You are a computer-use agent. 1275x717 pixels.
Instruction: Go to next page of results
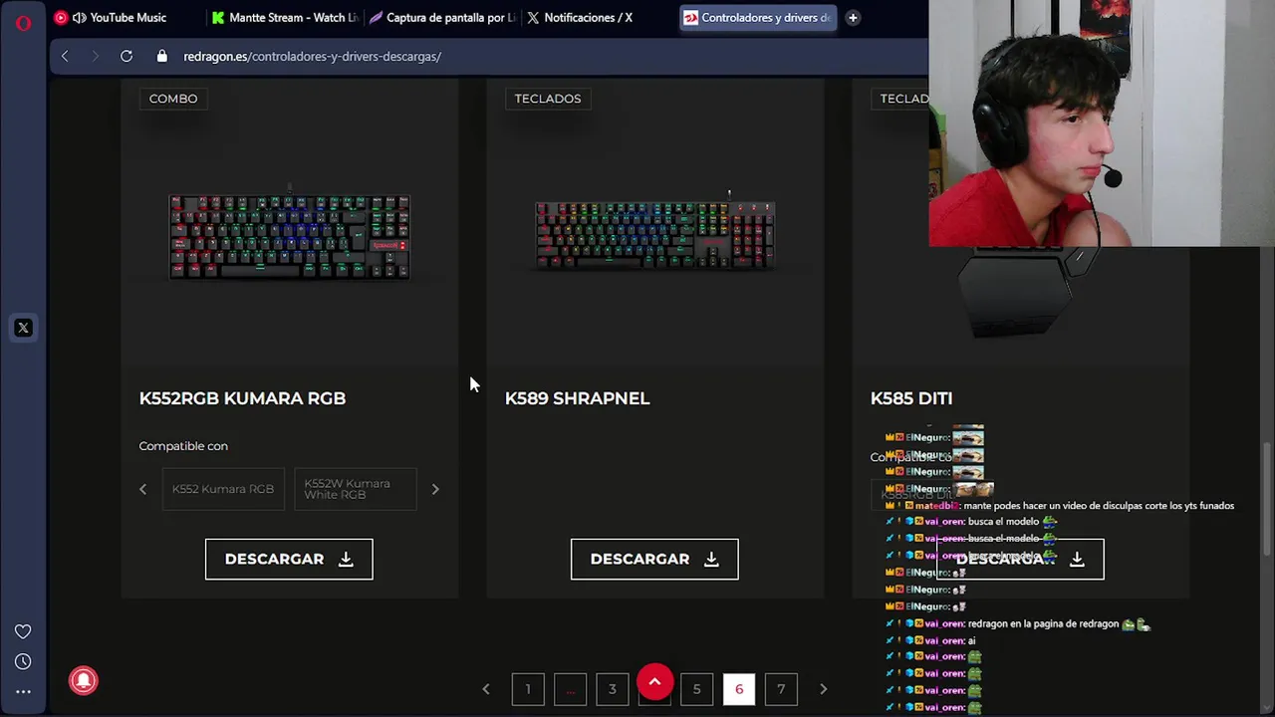pyautogui.click(x=823, y=689)
